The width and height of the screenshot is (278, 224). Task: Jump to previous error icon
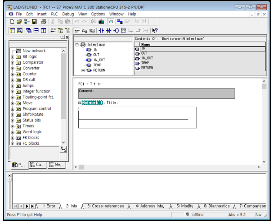pos(137,22)
